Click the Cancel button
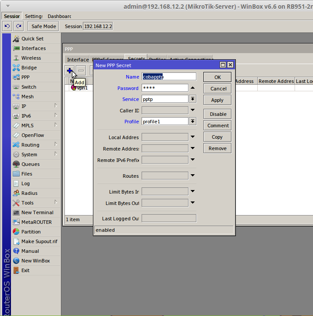Screen dimensions: 313x316 coord(217,89)
